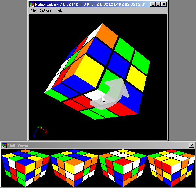Select the first multi view cube thumbnail

tap(25, 168)
